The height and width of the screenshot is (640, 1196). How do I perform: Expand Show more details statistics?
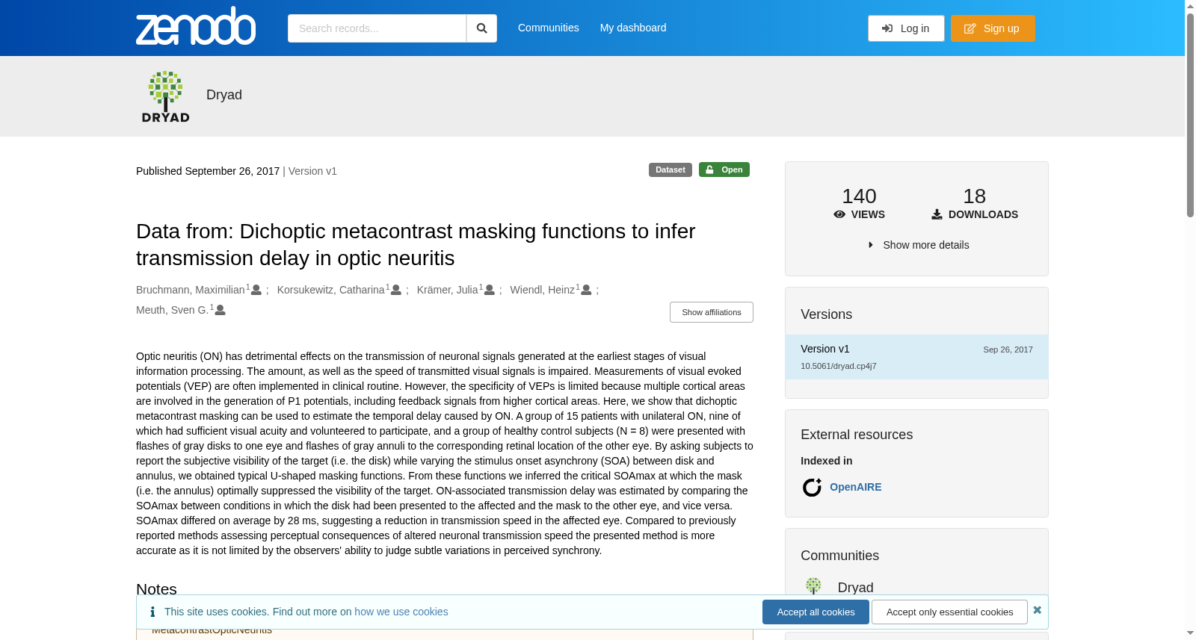click(x=918, y=245)
